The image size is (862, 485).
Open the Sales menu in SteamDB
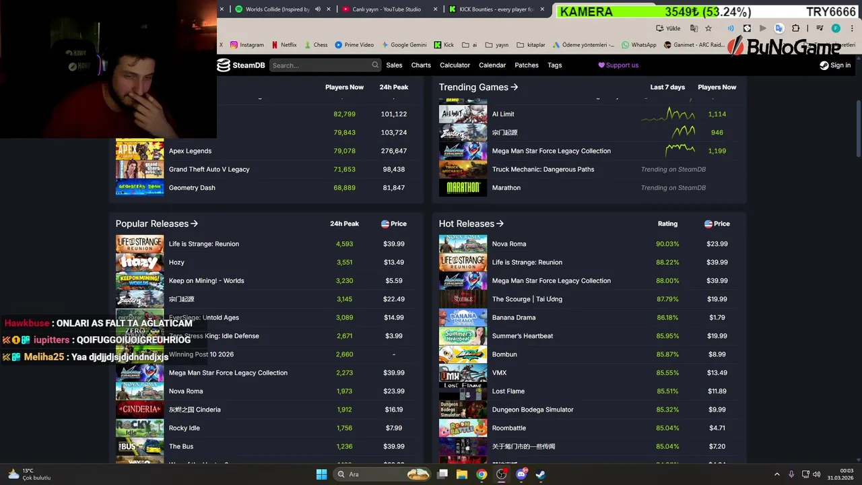395,65
